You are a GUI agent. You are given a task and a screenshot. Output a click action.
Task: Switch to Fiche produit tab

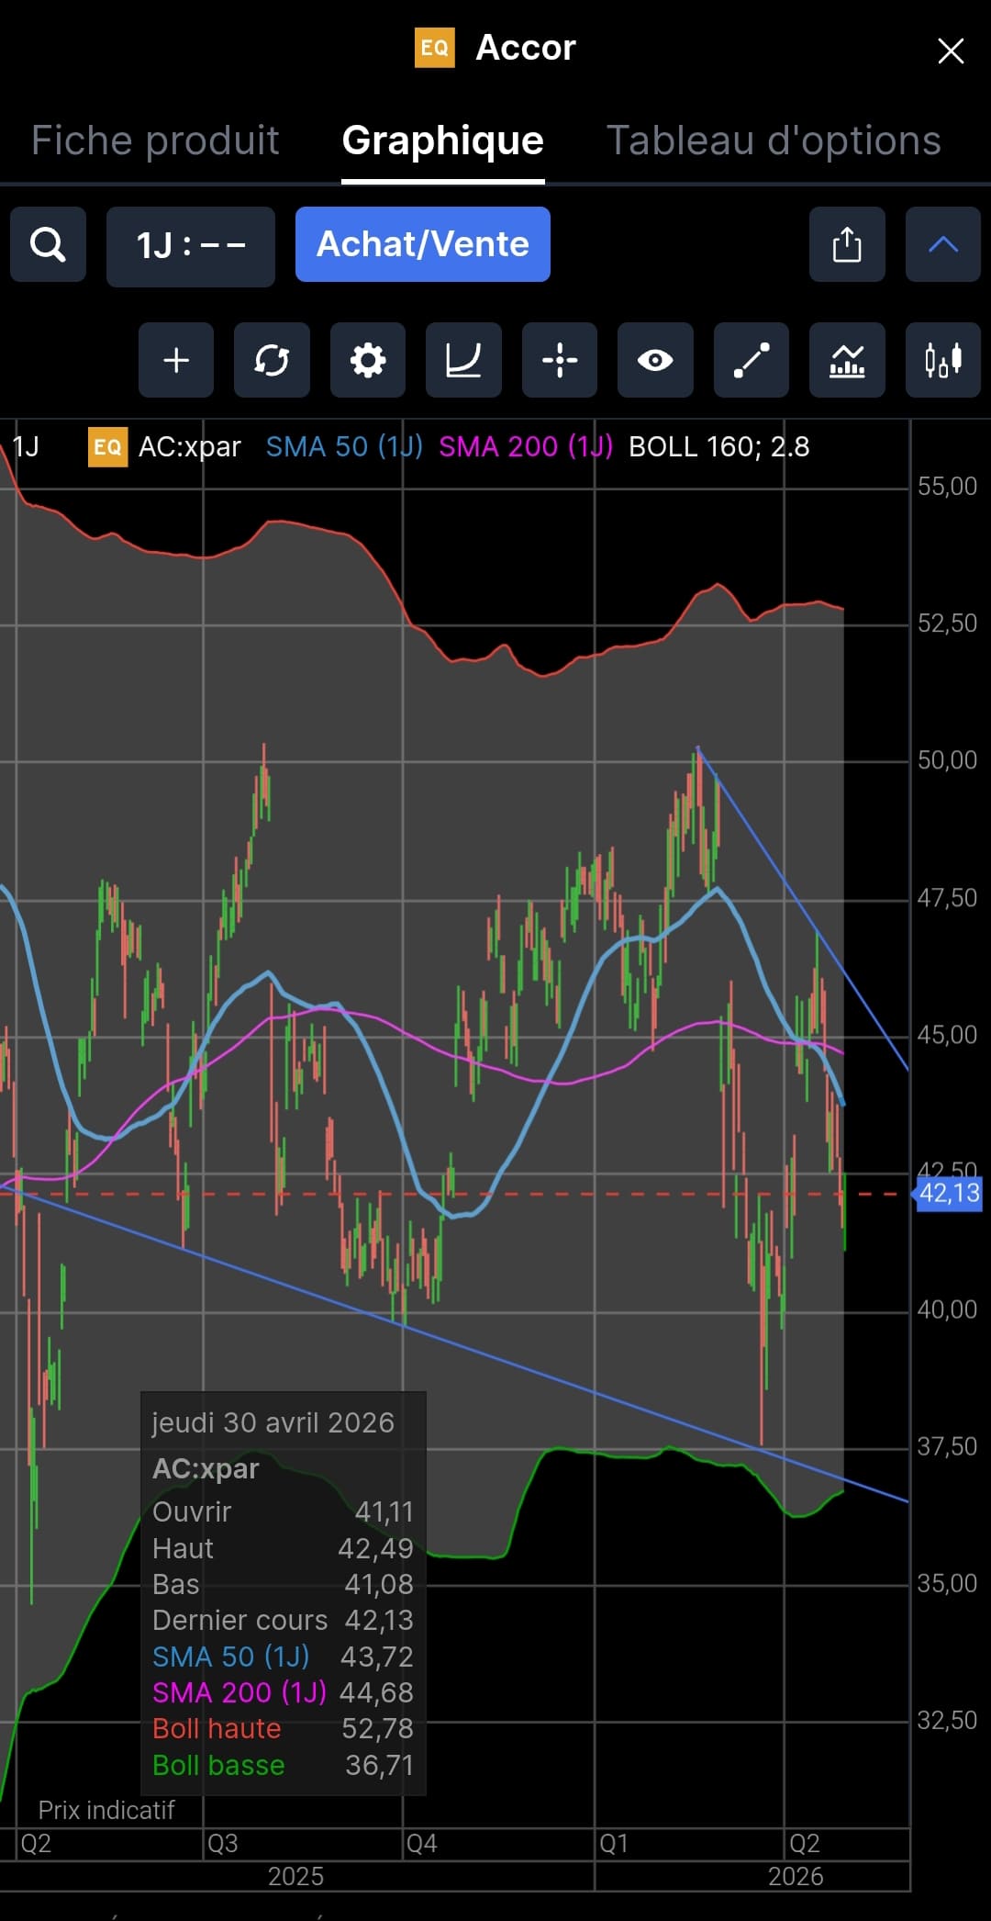click(155, 140)
